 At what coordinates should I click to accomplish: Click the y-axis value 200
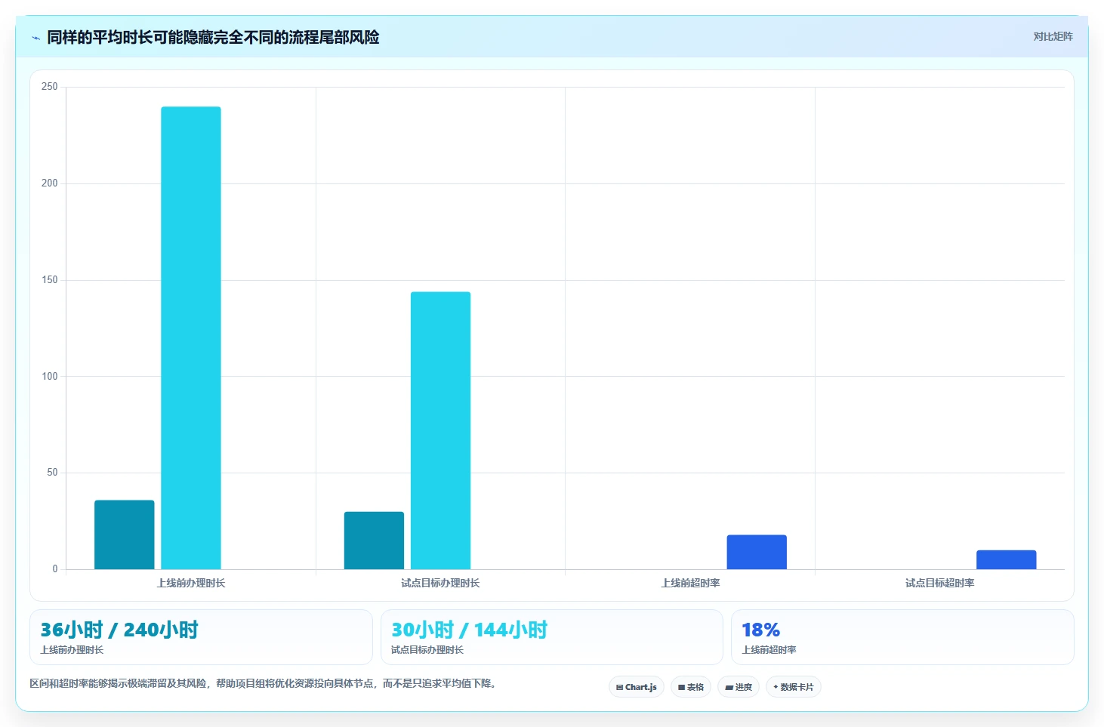(49, 183)
